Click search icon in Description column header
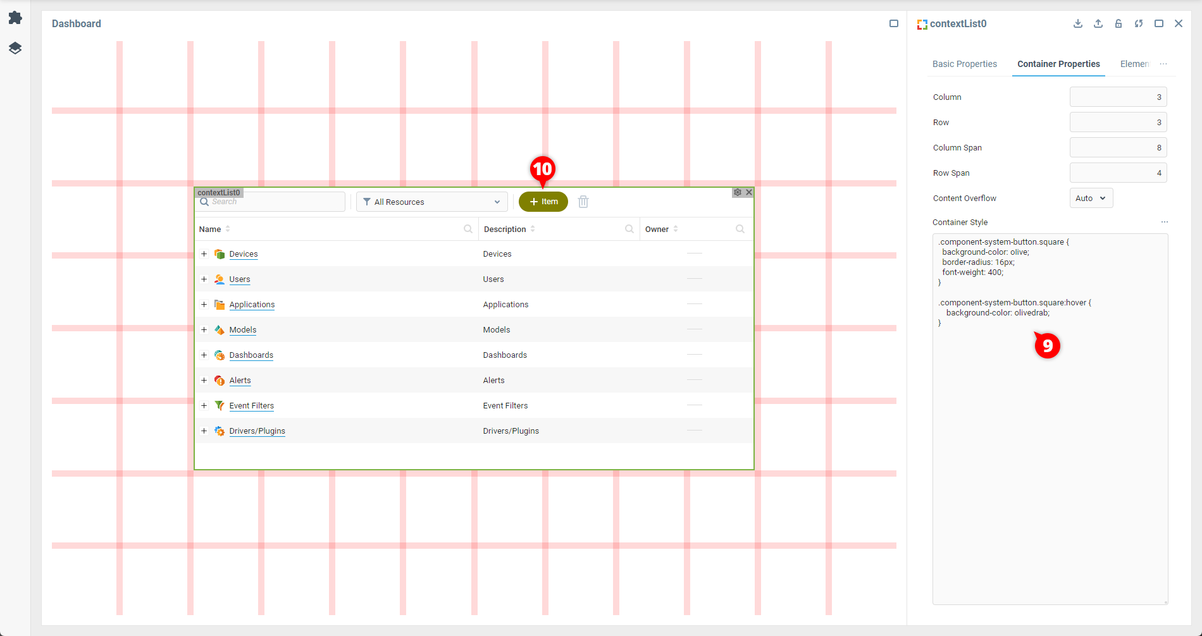This screenshot has height=636, width=1202. [629, 229]
